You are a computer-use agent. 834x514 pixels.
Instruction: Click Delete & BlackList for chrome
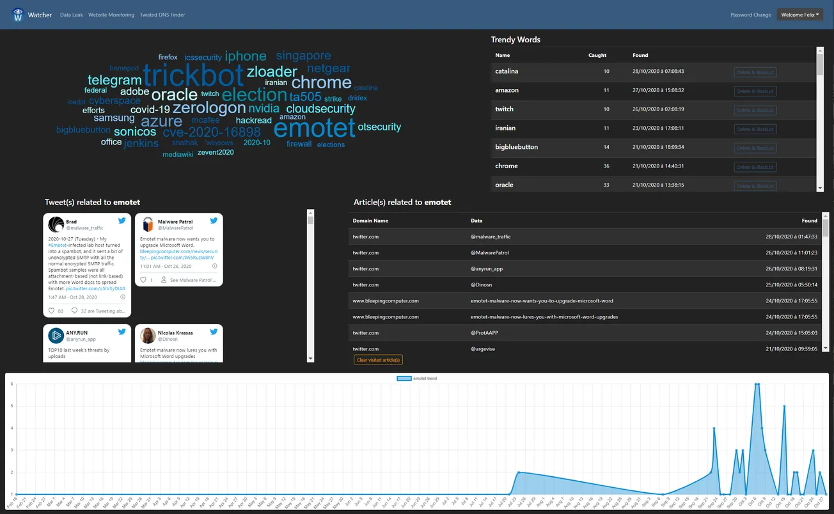pyautogui.click(x=755, y=166)
